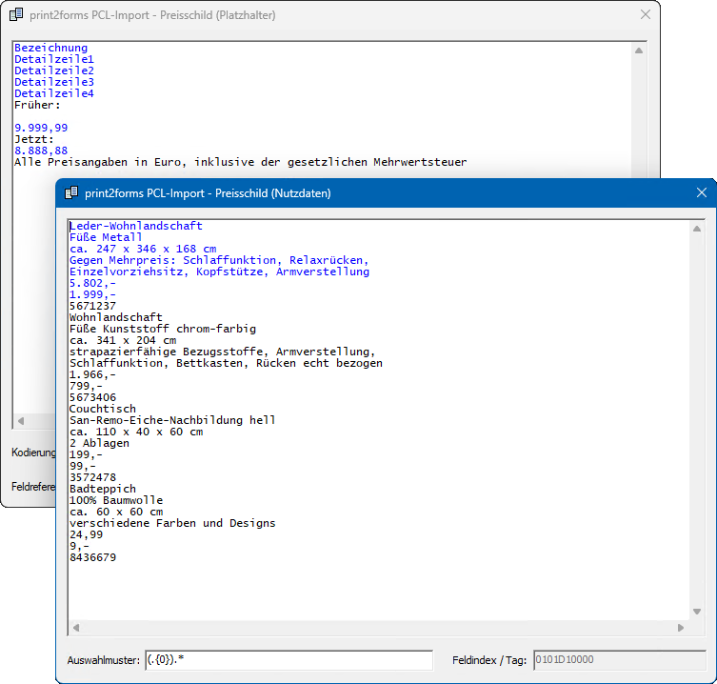
Task: Close the Preisschild (Nutzdaten) window
Action: [702, 193]
